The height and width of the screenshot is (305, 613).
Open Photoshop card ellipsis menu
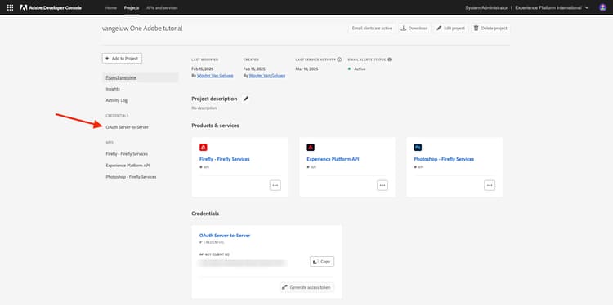coord(490,185)
